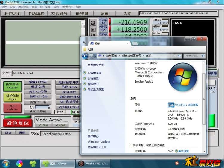224x168 pixels.
Task: Open the 刀路 bookmark folder
Action: click(x=88, y=49)
